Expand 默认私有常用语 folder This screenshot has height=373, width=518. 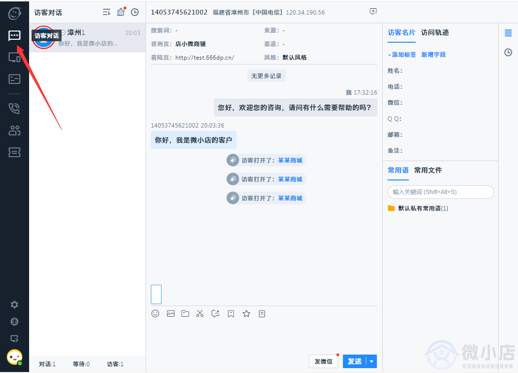tap(418, 208)
